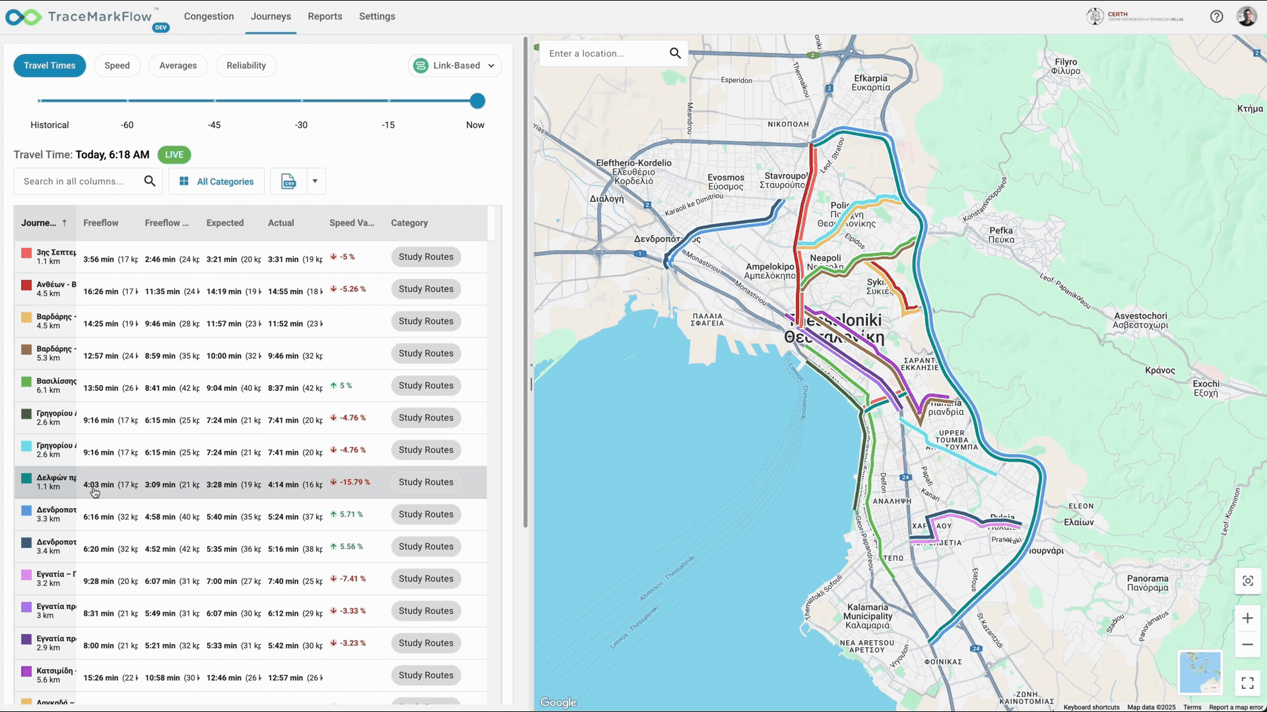
Task: Click the help question mark icon
Action: (x=1216, y=16)
